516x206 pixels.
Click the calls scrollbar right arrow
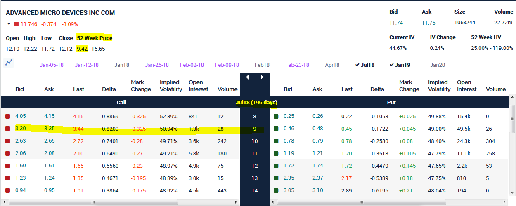[236, 202]
